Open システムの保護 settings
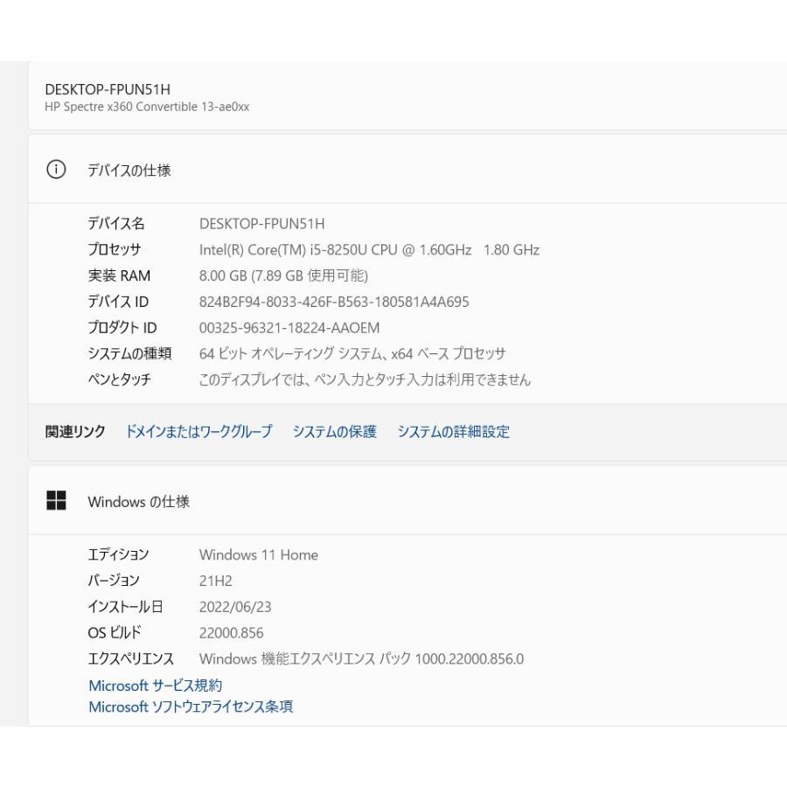The height and width of the screenshot is (787, 787). coord(337,431)
